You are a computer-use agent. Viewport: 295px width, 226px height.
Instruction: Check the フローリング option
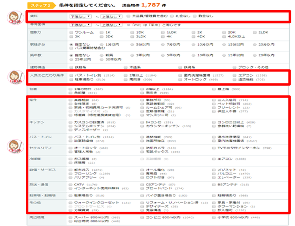pos(71,173)
